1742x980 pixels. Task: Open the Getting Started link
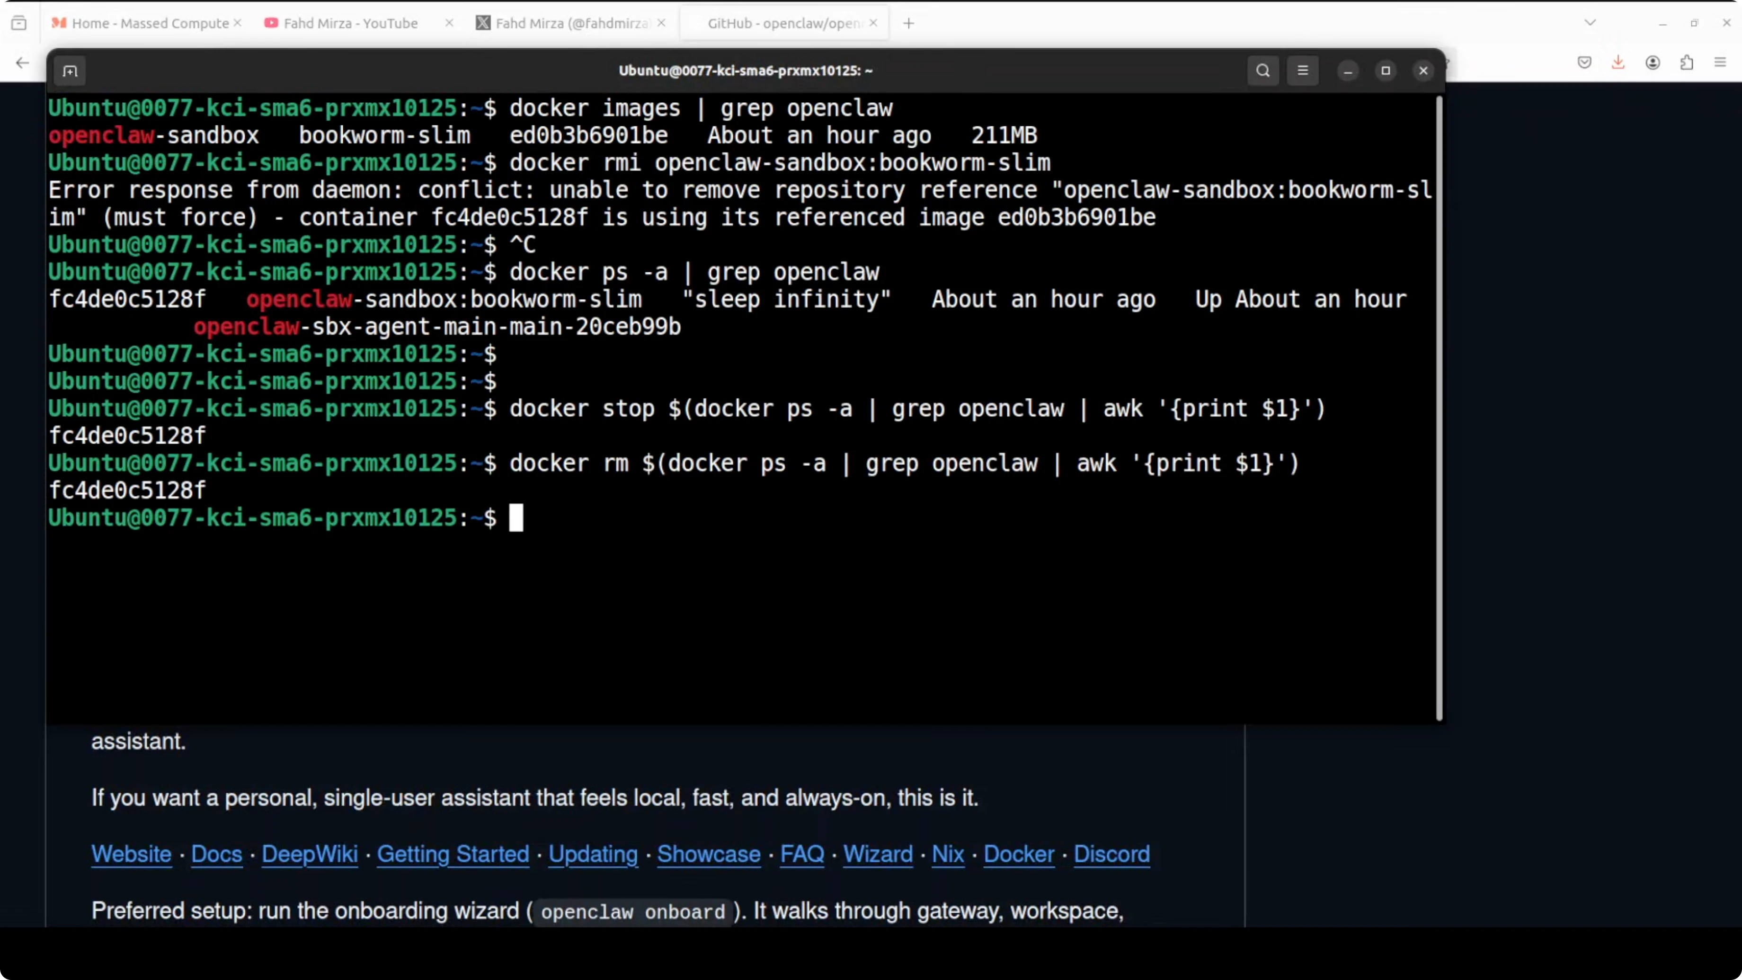pyautogui.click(x=453, y=854)
